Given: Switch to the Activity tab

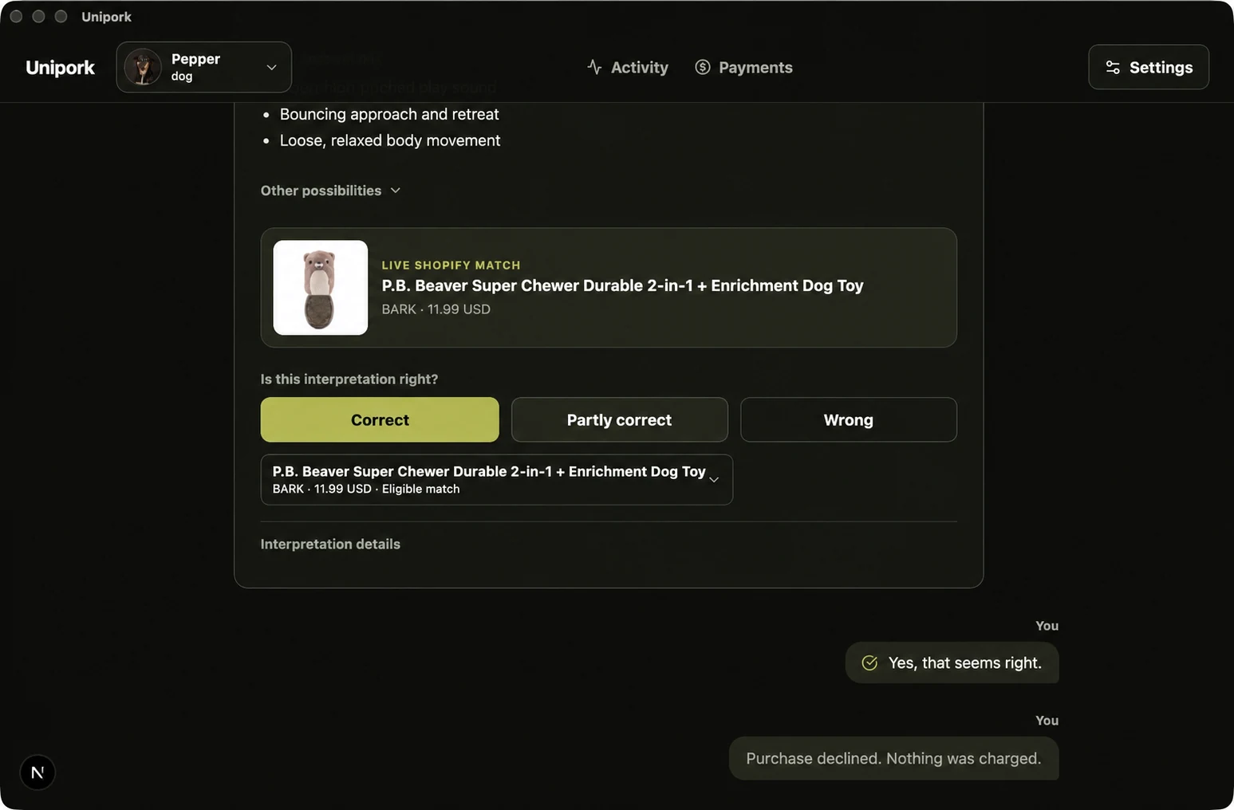Looking at the screenshot, I should pos(628,67).
